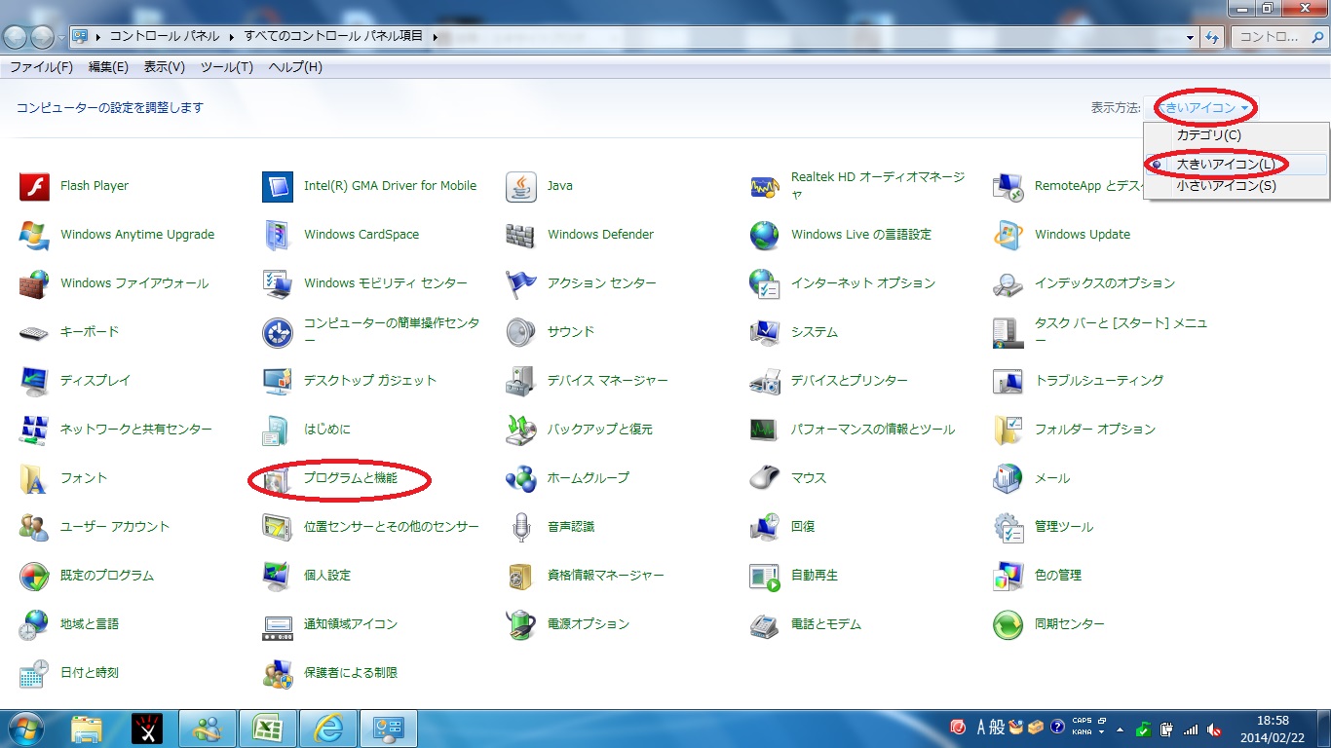
Task: Open バックアップと復元 icon
Action: click(521, 430)
